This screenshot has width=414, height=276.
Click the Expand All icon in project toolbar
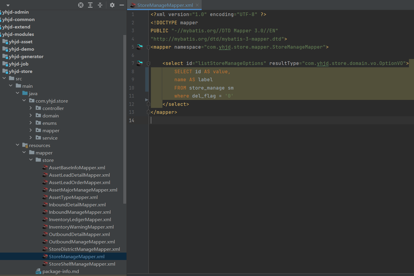pos(90,5)
